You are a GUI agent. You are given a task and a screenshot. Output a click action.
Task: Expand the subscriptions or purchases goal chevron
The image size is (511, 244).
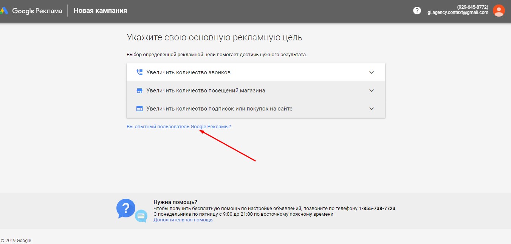click(x=372, y=109)
